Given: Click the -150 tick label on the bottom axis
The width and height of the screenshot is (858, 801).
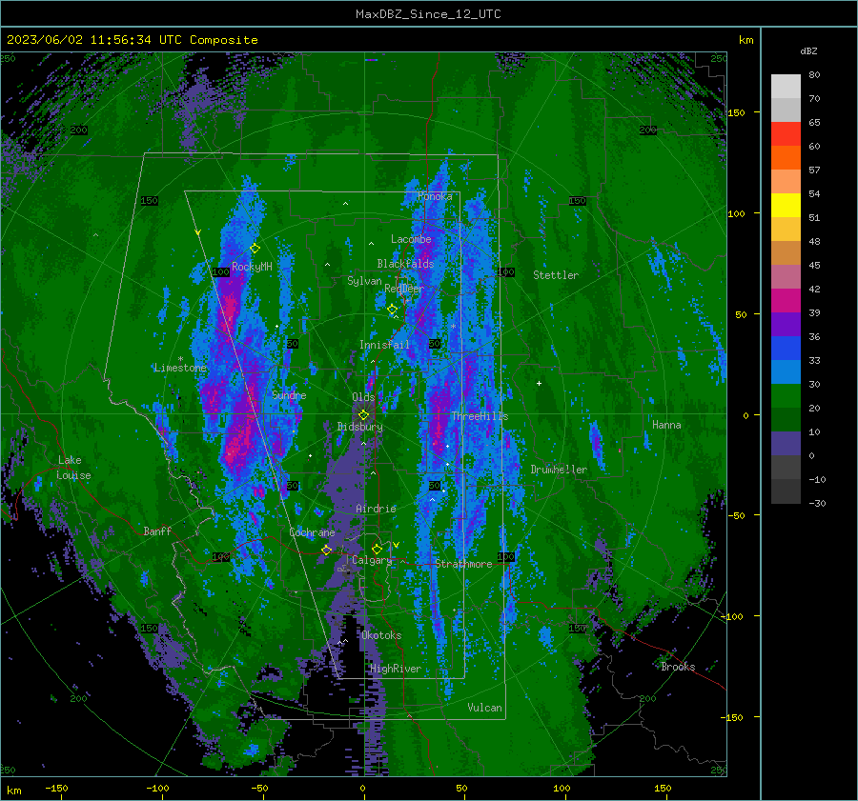Looking at the screenshot, I should tap(56, 788).
